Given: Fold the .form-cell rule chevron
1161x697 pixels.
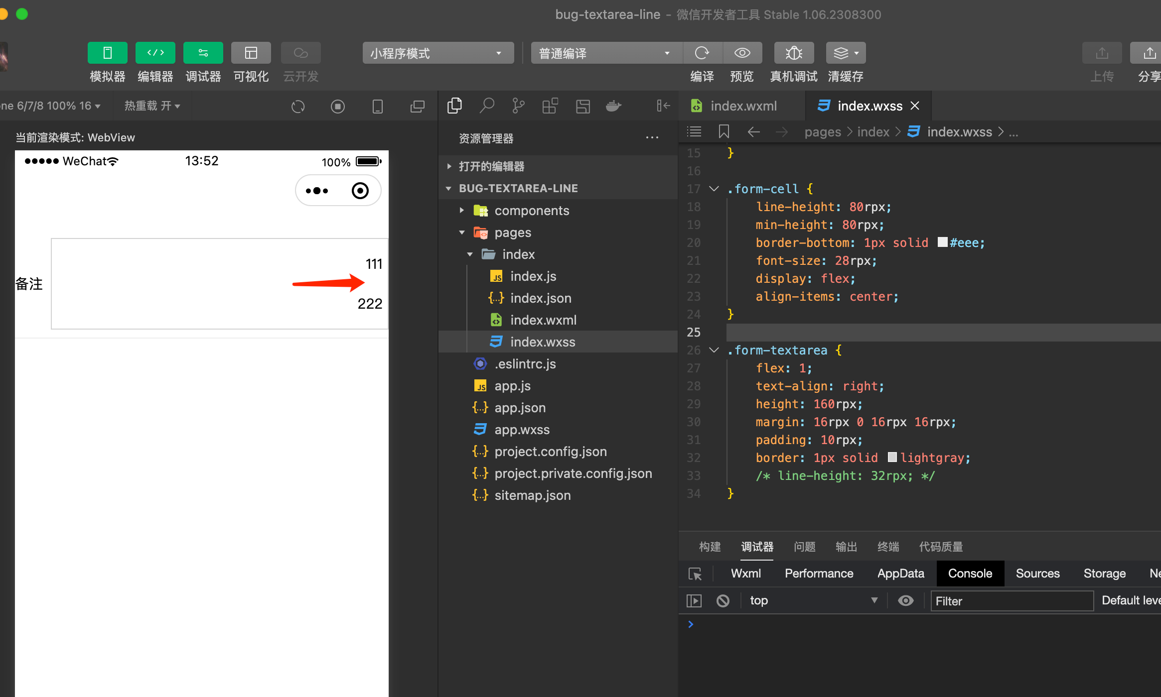Looking at the screenshot, I should [x=714, y=189].
